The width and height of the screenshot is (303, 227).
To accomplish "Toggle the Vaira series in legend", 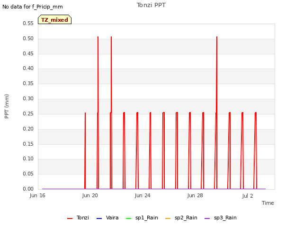I will (x=107, y=218).
